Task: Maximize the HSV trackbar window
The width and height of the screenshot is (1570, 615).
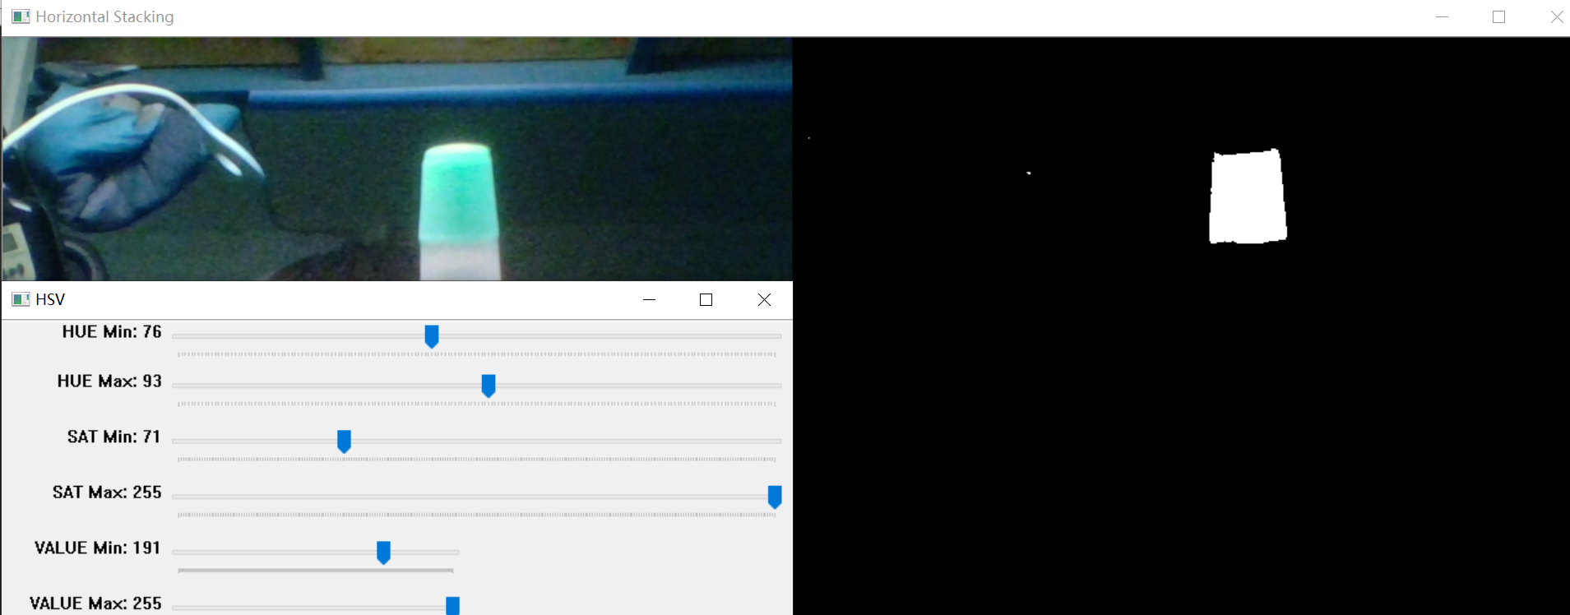Action: pos(706,299)
